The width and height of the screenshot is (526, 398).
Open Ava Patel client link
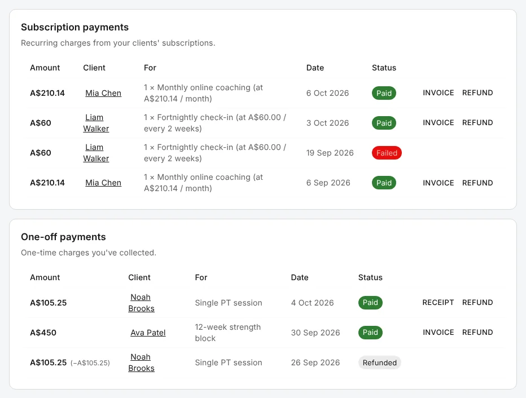pos(148,333)
